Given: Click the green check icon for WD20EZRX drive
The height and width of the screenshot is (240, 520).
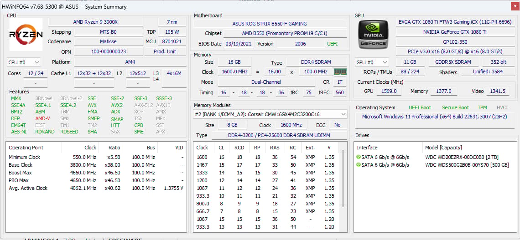Looking at the screenshot, I should (x=359, y=157).
